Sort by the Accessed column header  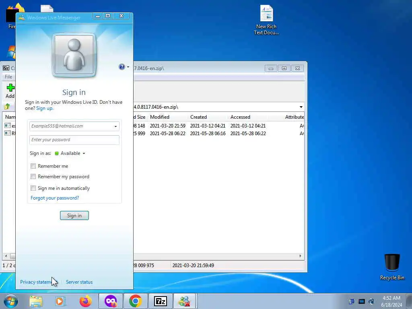pyautogui.click(x=240, y=117)
